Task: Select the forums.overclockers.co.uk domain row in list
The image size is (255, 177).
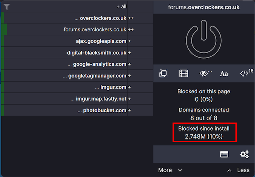Action: (x=95, y=30)
